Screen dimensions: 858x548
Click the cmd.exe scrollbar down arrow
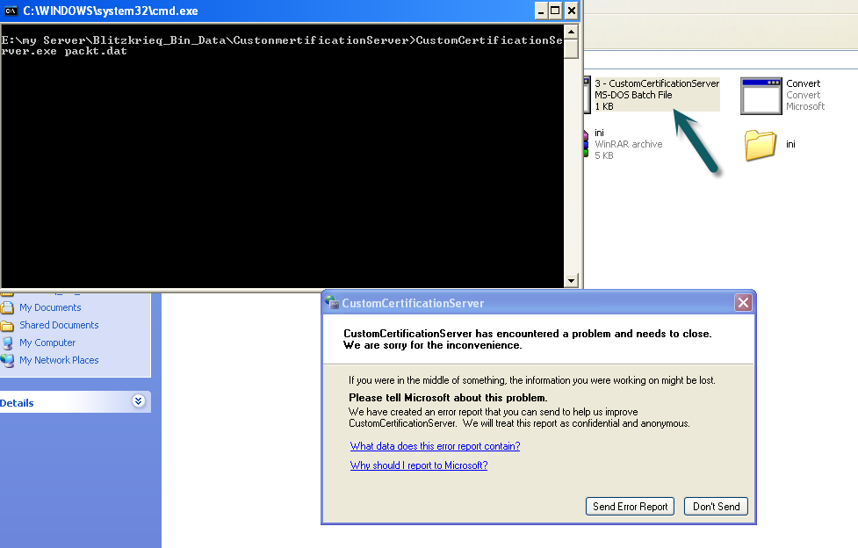(x=572, y=280)
